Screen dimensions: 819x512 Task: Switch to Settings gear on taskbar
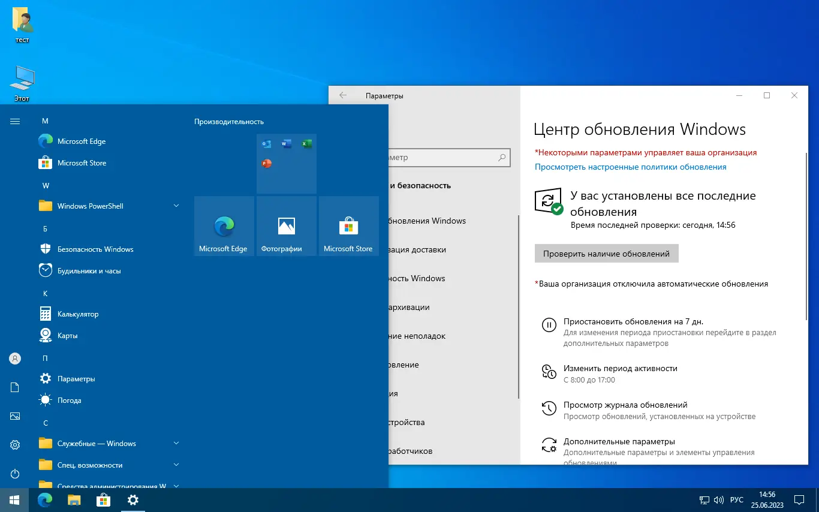[133, 500]
